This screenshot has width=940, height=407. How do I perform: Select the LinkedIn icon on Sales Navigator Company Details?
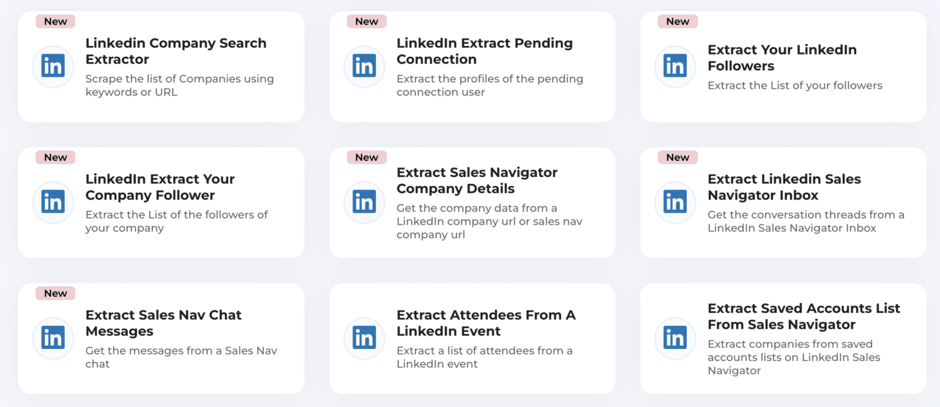[x=364, y=202]
